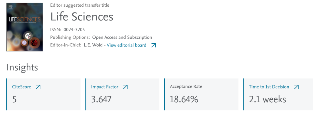Image resolution: width=313 pixels, height=113 pixels.
Task: Click the CiteScore value 5
Action: (x=14, y=99)
